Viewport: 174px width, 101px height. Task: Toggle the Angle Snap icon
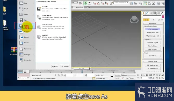(x=98, y=3)
